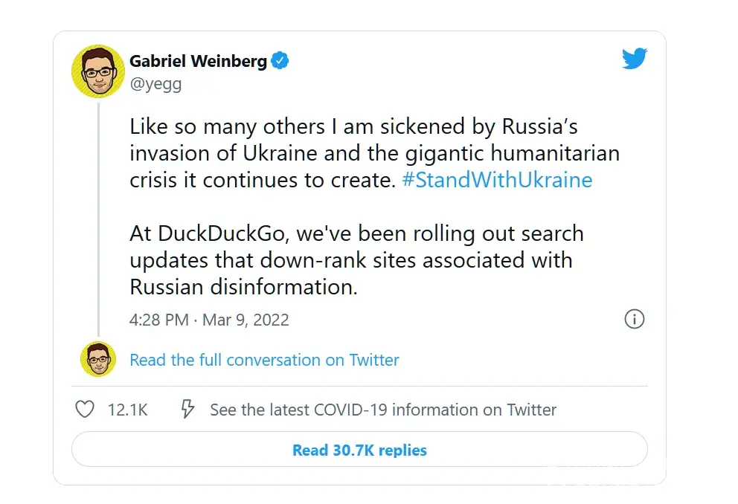Click the lightning bolt icon
The width and height of the screenshot is (738, 504).
[188, 410]
